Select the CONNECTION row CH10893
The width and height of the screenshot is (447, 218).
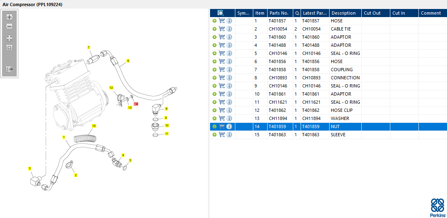328,78
